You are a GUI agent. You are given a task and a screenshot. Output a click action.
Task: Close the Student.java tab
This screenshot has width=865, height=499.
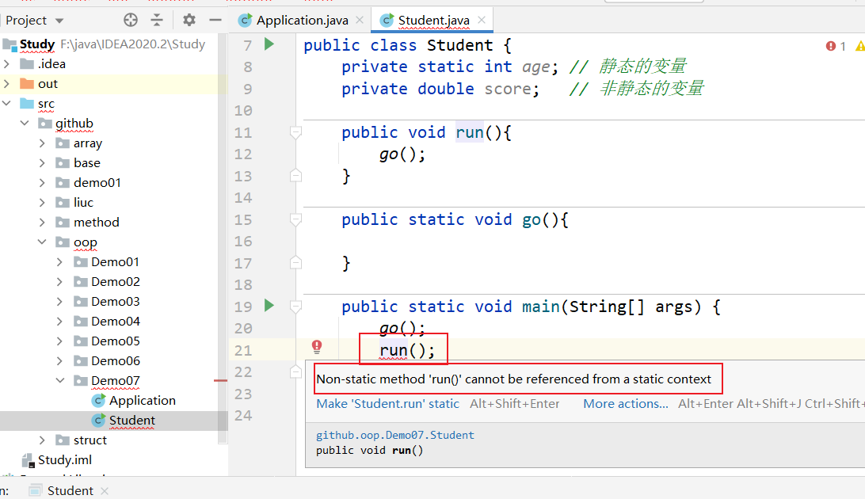point(481,20)
